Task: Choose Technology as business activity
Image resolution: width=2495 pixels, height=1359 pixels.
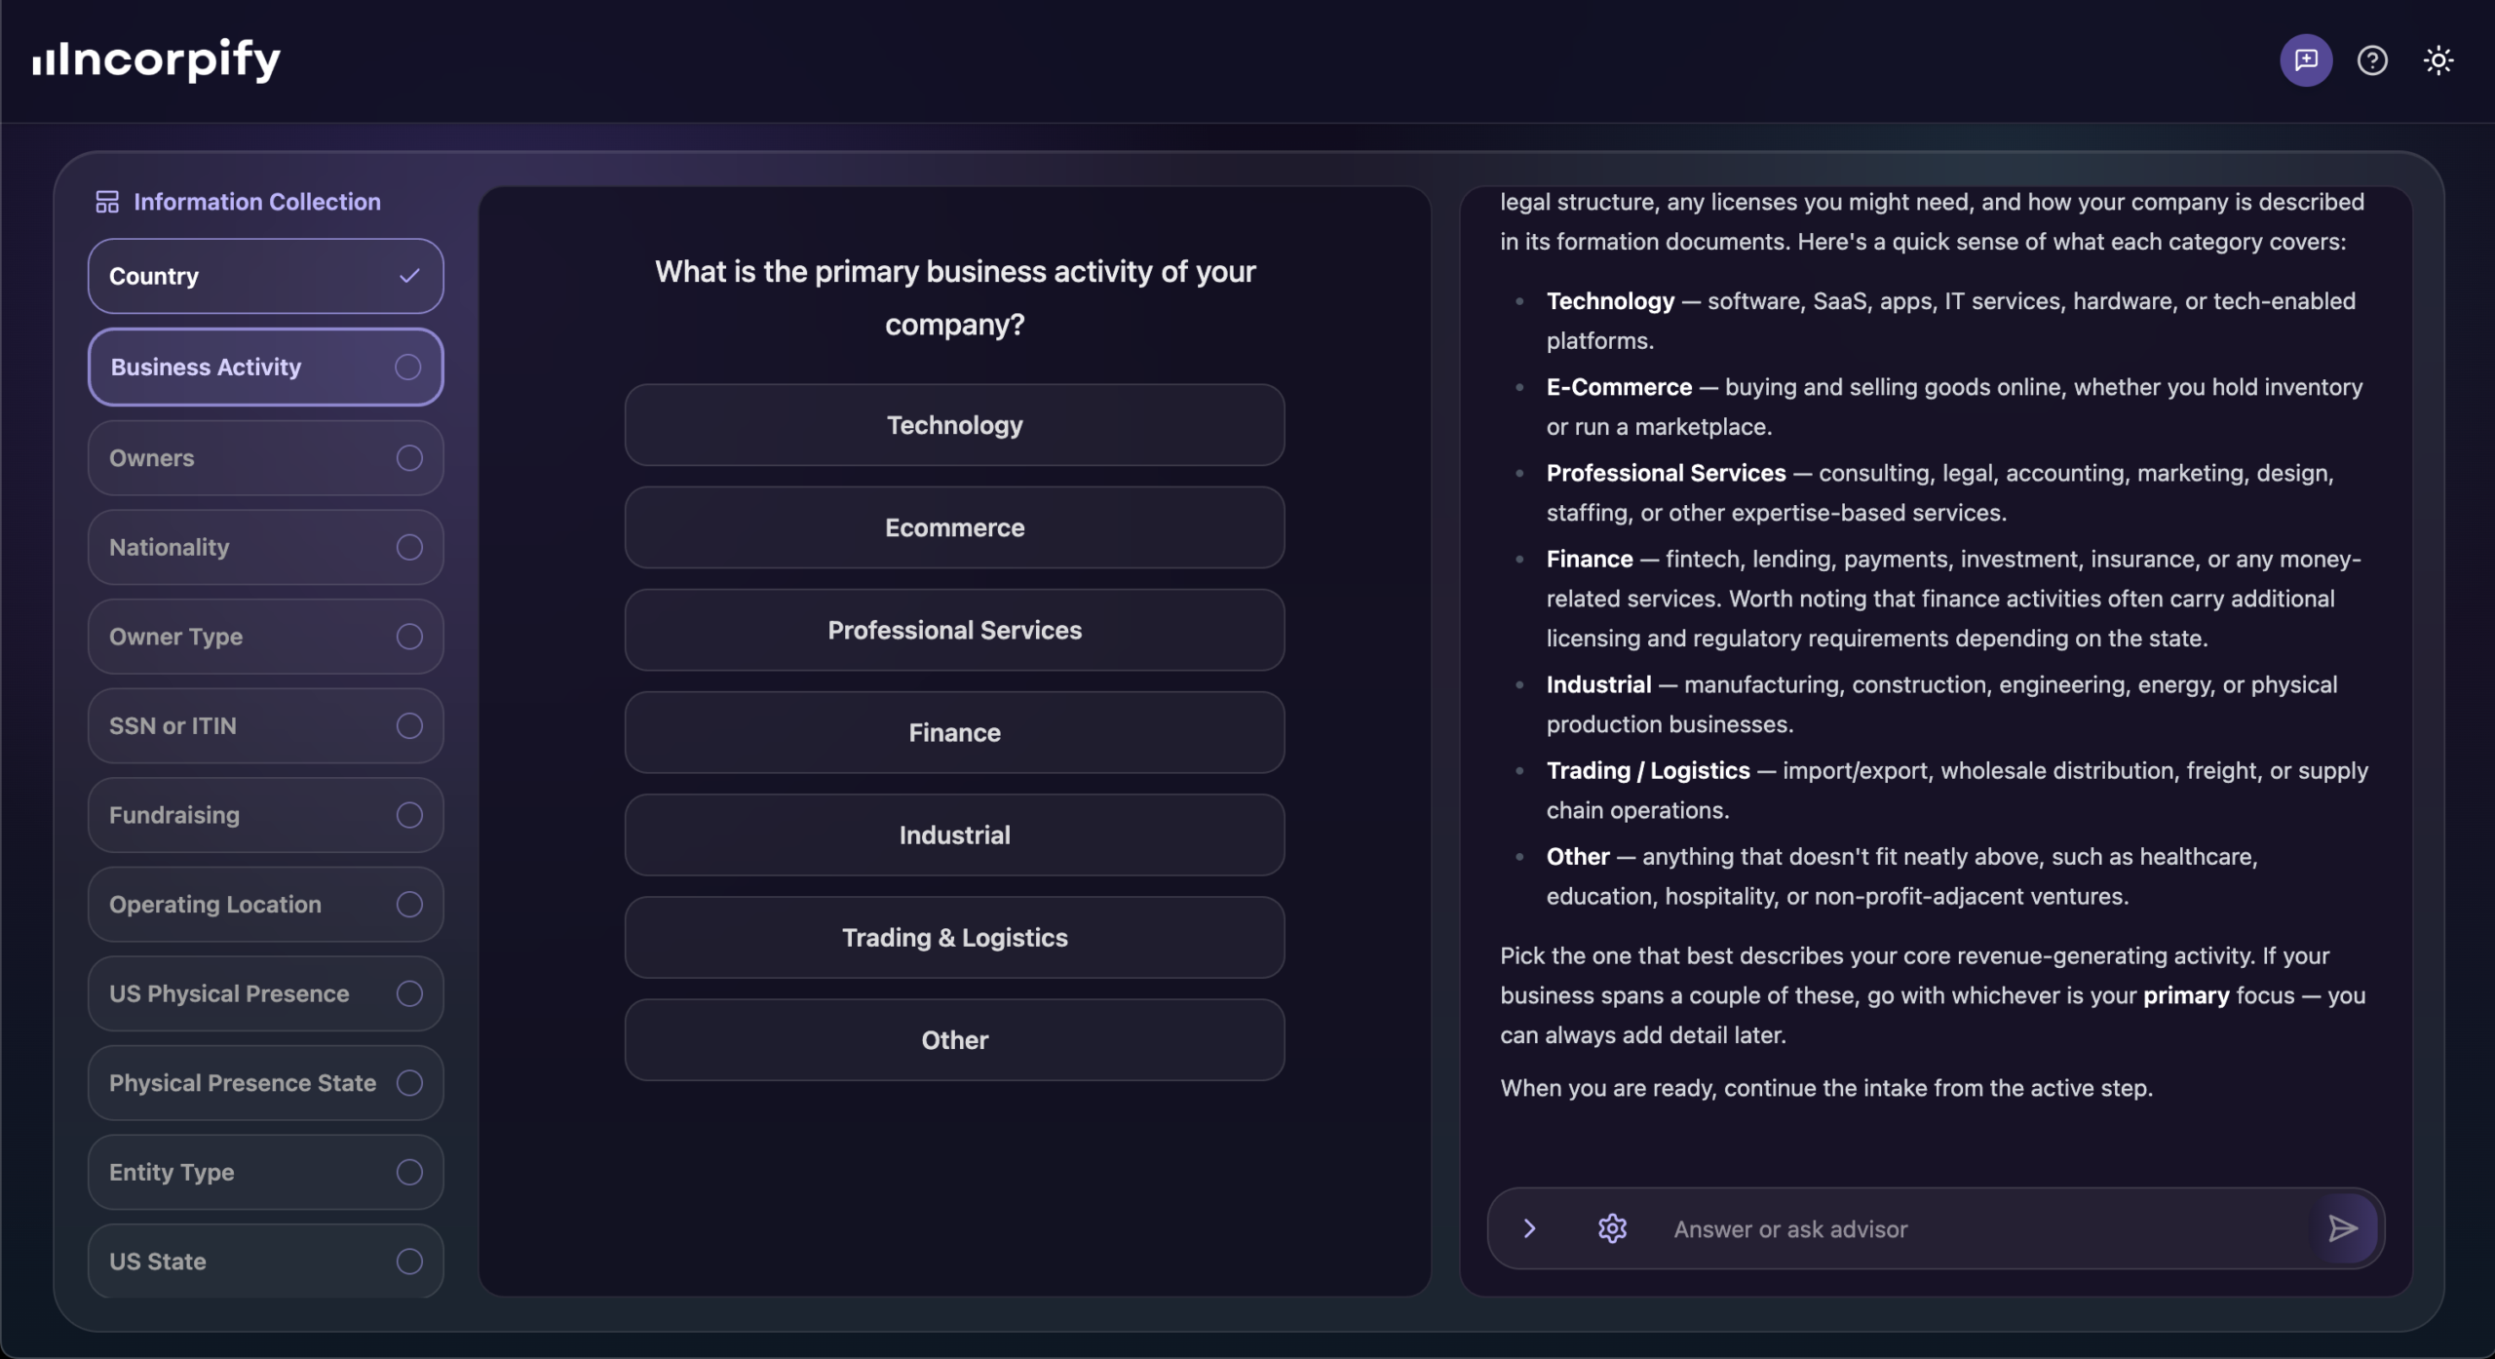Action: tap(954, 425)
